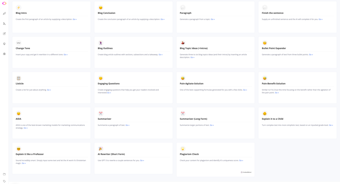340x184 pixels.
Task: Click the baby emoji on Explain it to a Child
Action: (x=265, y=114)
